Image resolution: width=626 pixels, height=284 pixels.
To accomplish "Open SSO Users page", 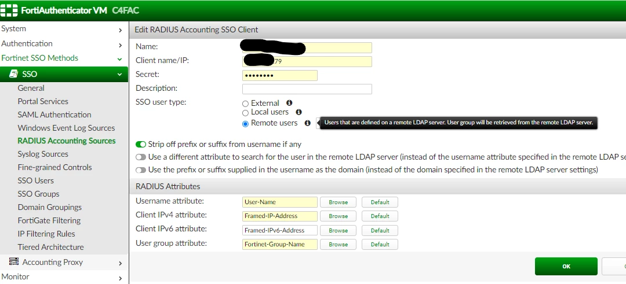I will [x=35, y=180].
